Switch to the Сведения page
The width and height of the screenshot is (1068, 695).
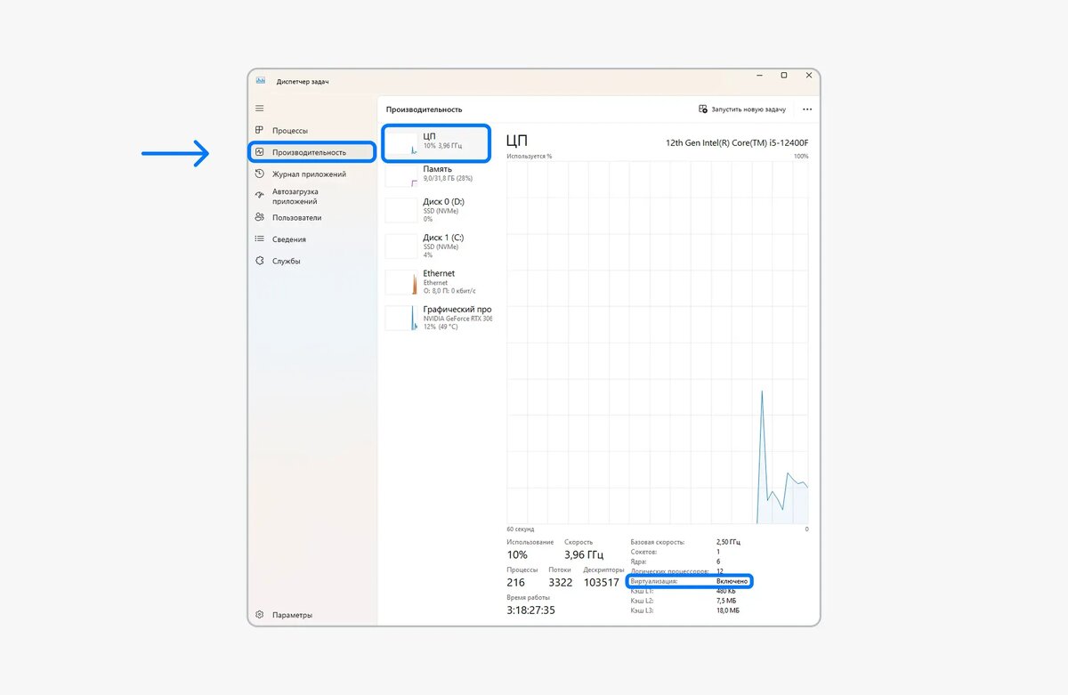pyautogui.click(x=312, y=239)
